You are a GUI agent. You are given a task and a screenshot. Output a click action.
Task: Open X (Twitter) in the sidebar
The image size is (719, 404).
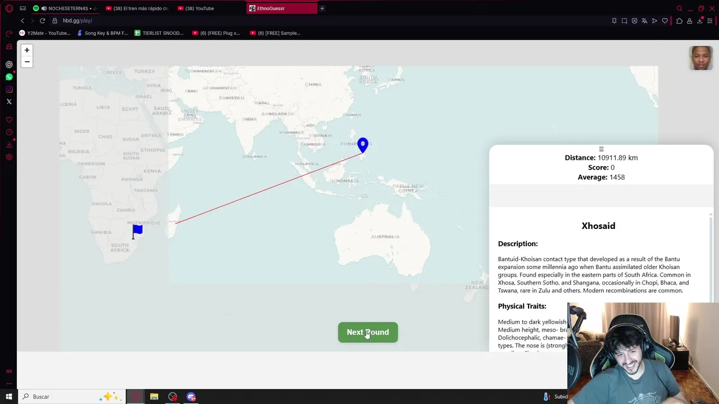pyautogui.click(x=9, y=102)
